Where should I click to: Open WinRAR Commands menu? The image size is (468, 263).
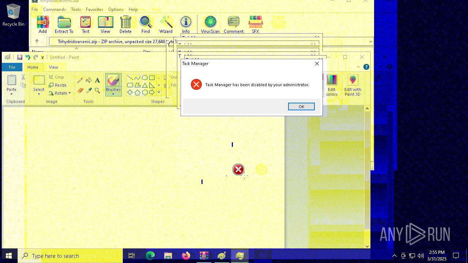tap(54, 9)
